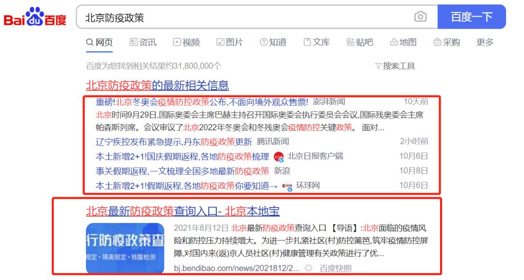Click the result count text 31,800,000个
This screenshot has width=524, height=280.
coord(197,66)
